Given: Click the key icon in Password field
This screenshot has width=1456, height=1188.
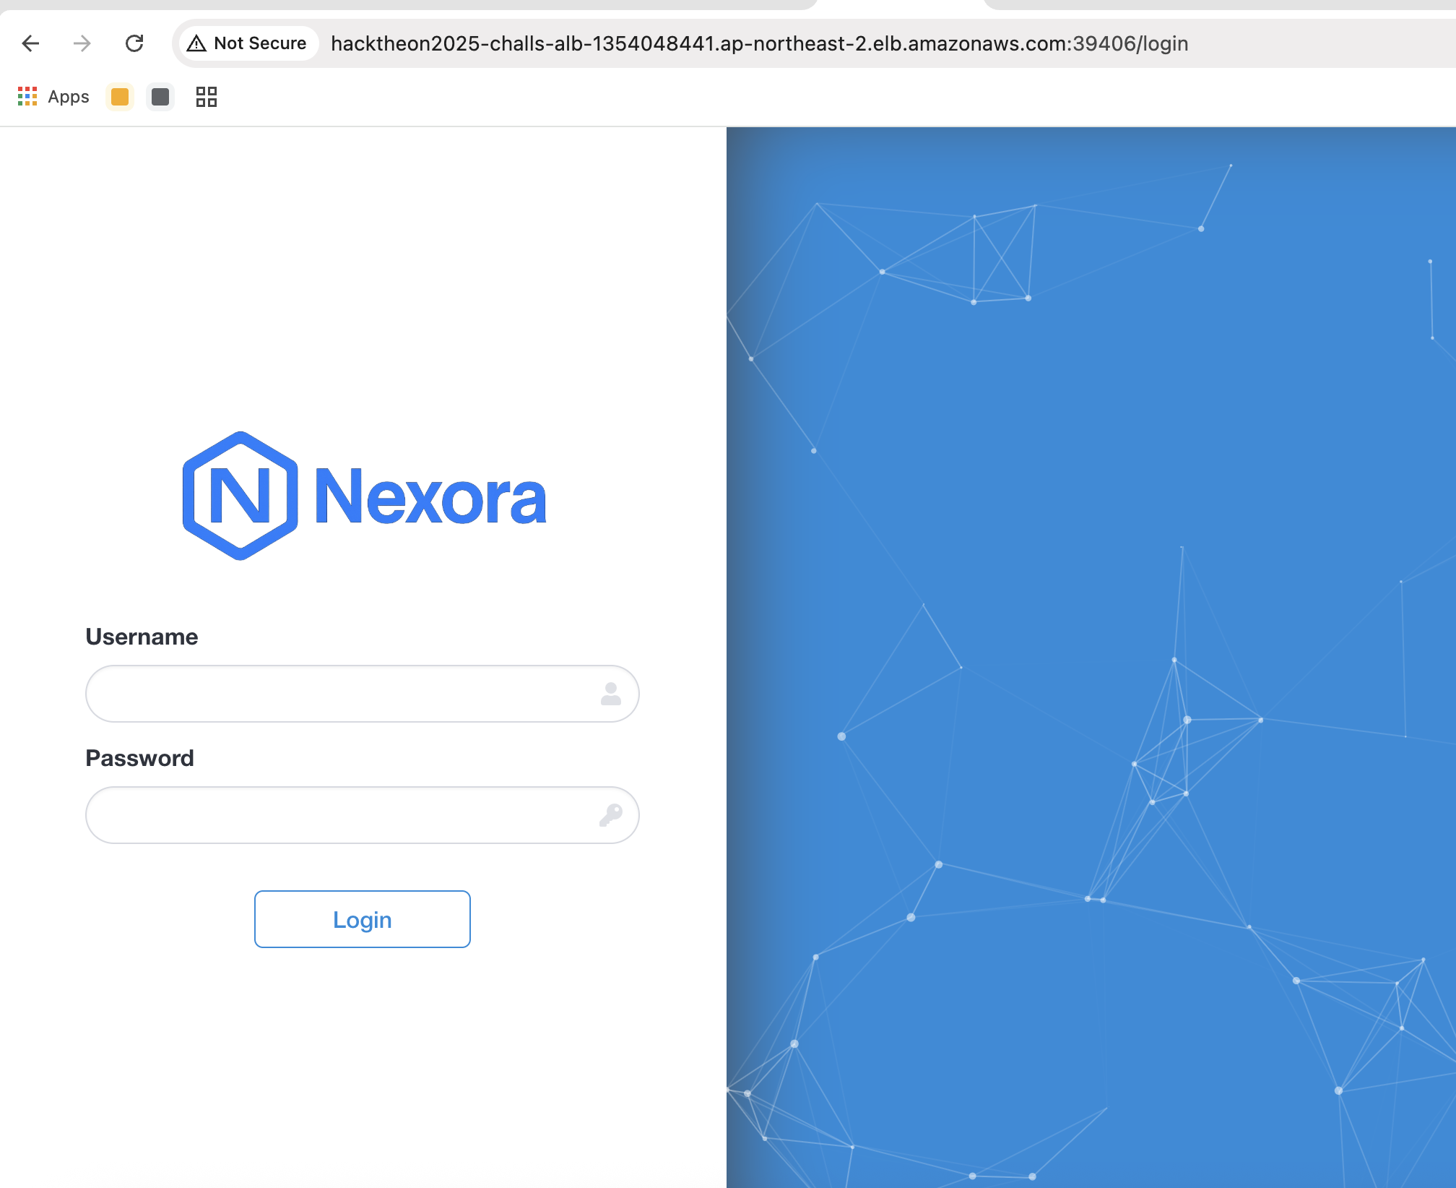Looking at the screenshot, I should coord(611,815).
